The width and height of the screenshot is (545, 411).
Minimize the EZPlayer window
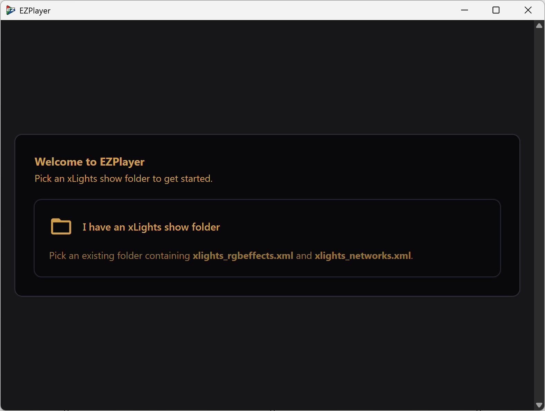(465, 10)
